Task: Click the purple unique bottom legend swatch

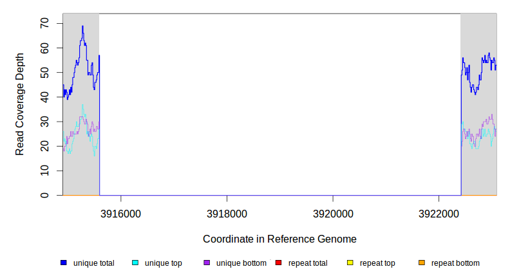Action: click(x=207, y=263)
